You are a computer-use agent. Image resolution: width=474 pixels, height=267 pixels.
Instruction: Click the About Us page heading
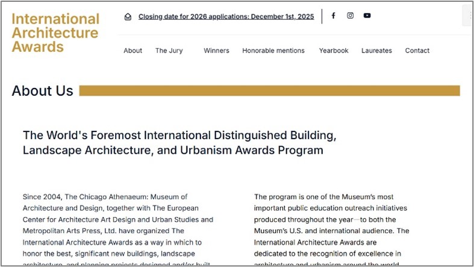(42, 91)
